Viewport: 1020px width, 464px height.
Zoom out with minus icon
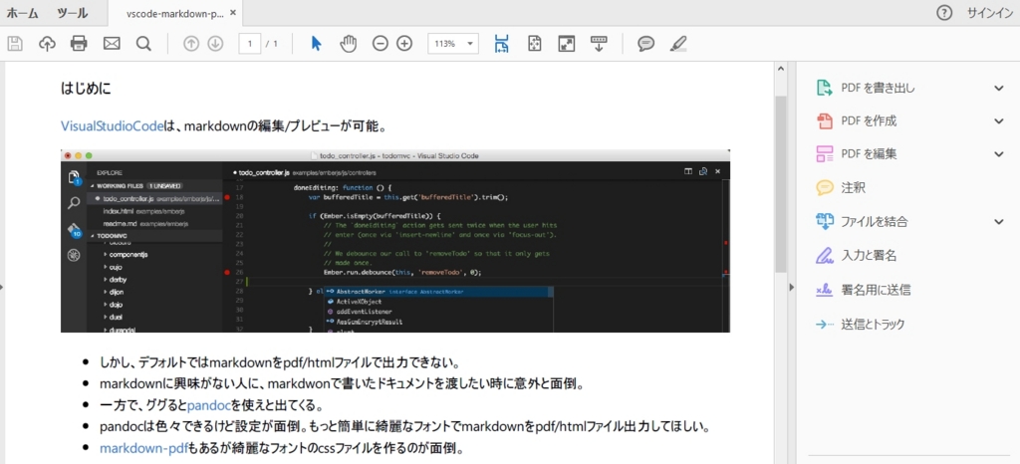[x=380, y=44]
